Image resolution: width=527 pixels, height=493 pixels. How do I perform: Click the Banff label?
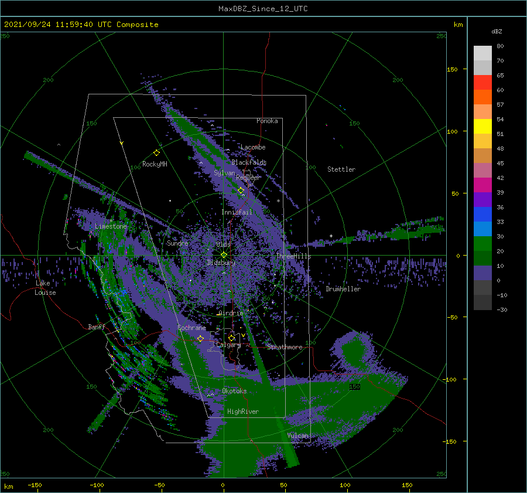(x=97, y=327)
